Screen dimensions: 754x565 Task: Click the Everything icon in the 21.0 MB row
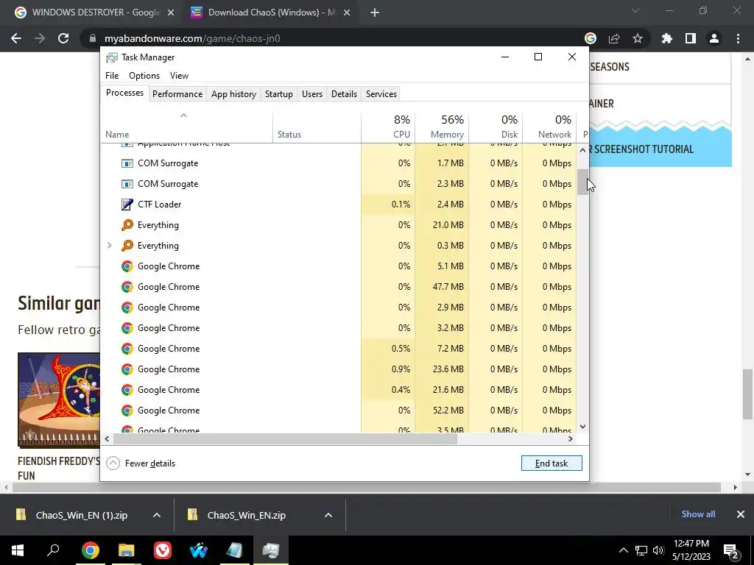[127, 225]
